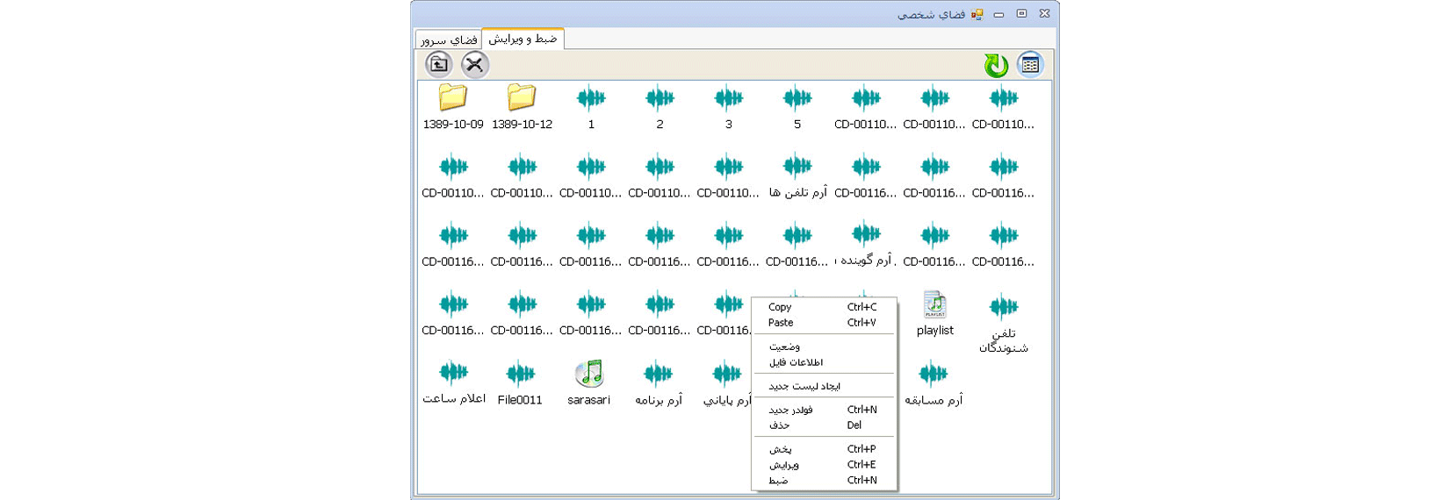Viewport: 1449px width, 500px height.
Task: Choose Paste from the context menu
Action: (x=781, y=323)
